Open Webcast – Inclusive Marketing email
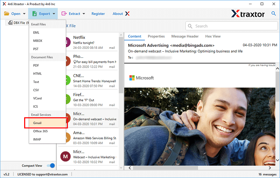This screenshot has width=280, height=178. pos(88,156)
